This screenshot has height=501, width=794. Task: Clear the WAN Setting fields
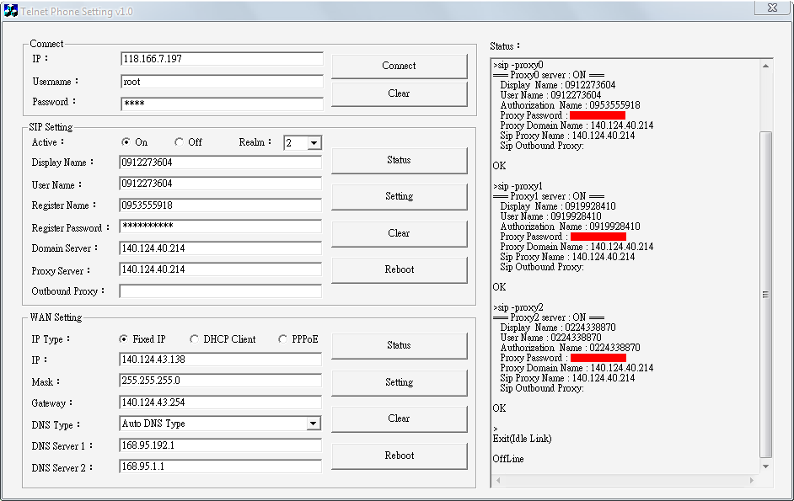click(x=399, y=419)
